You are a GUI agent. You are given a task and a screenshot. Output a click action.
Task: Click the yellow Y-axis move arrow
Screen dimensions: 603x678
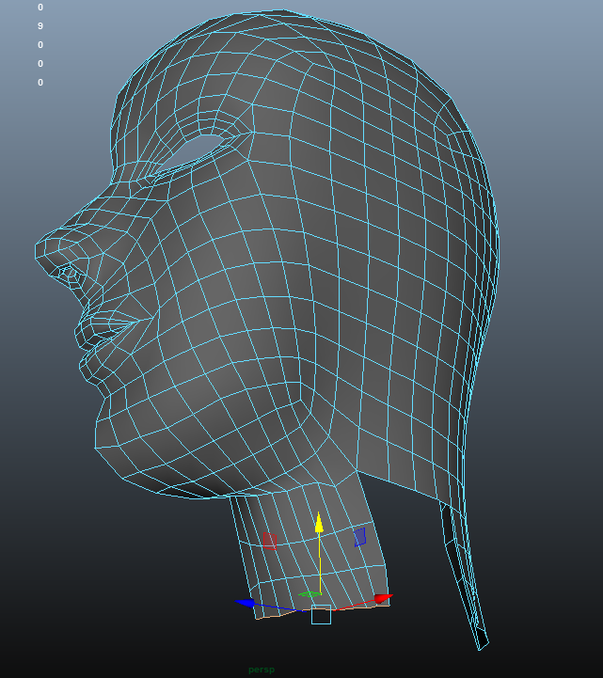click(x=319, y=522)
